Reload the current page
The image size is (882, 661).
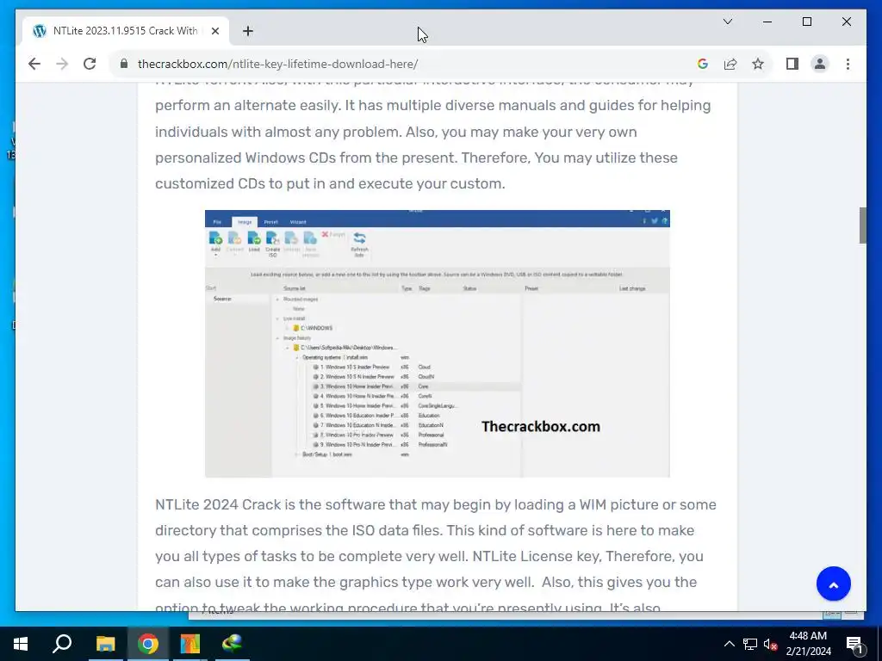pyautogui.click(x=90, y=64)
